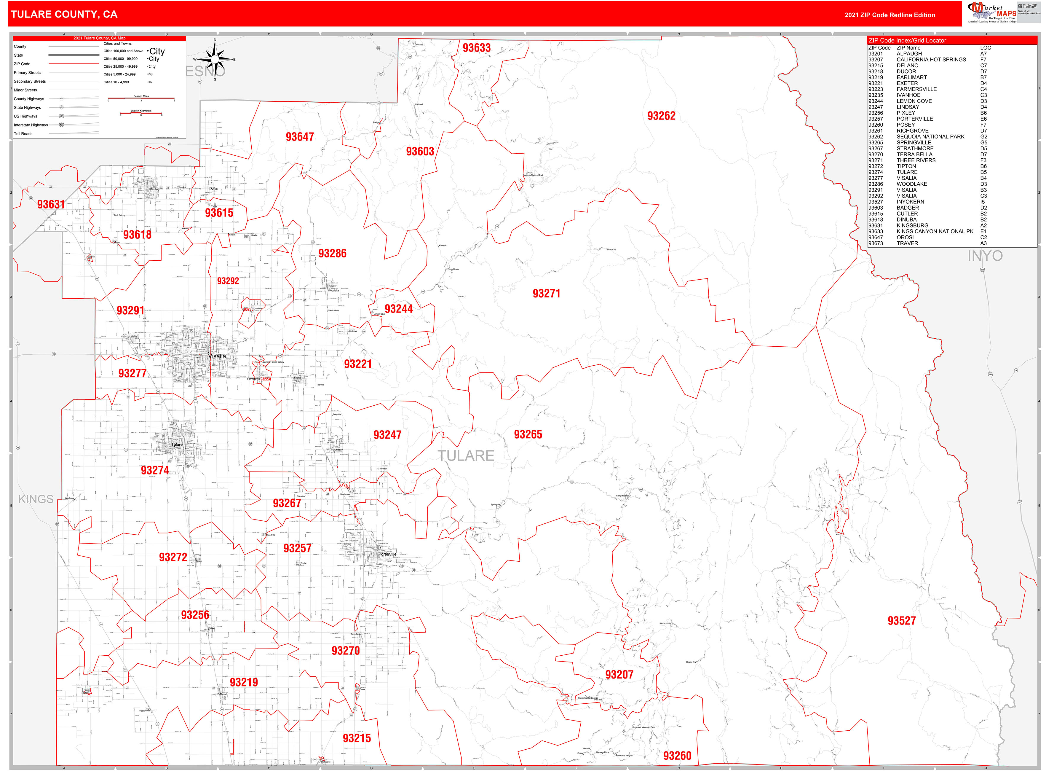The height and width of the screenshot is (771, 1046).
Task: Click the gray TULARE county name
Action: [466, 455]
